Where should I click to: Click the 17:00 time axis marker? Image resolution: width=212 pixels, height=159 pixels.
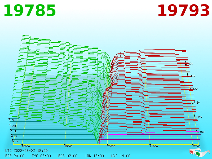189,64
